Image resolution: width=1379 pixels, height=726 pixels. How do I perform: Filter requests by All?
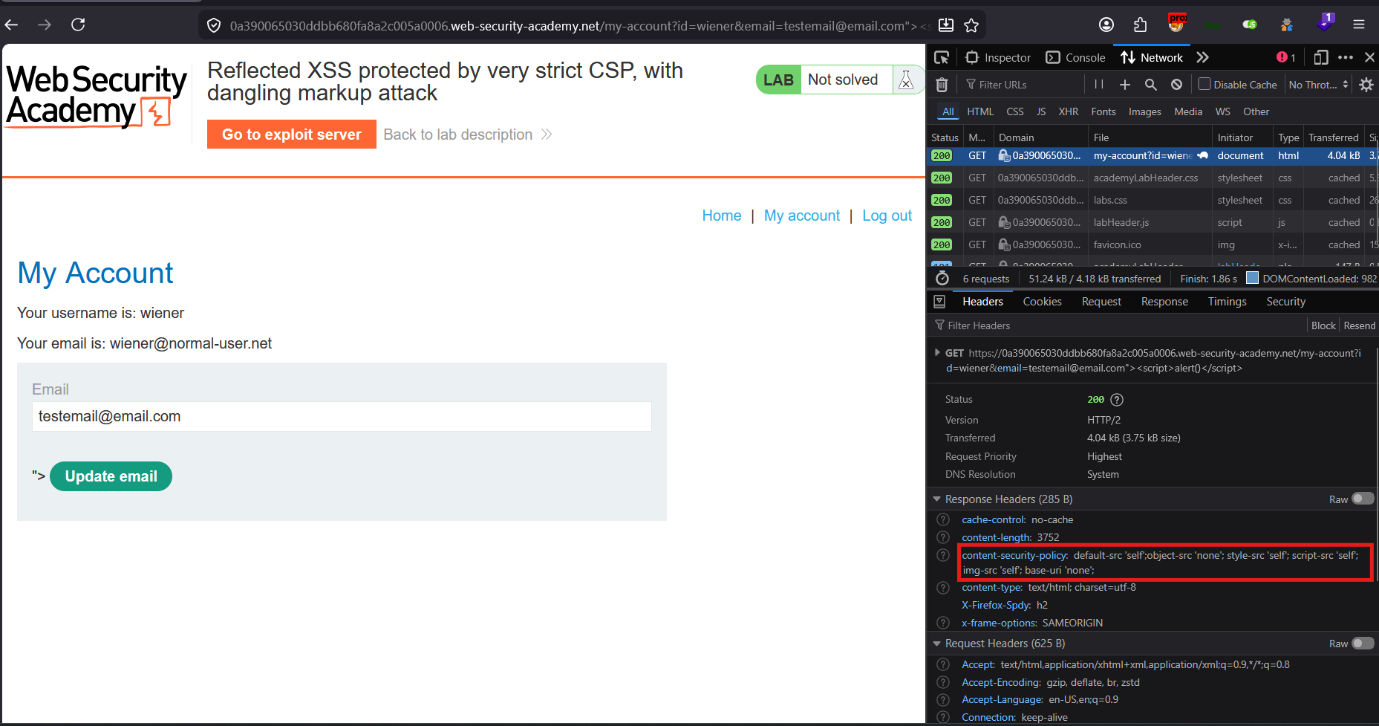coord(948,111)
